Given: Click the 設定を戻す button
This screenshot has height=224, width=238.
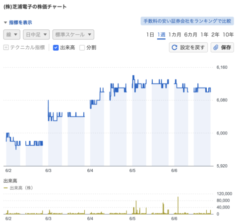Looking at the screenshot, I should pyautogui.click(x=188, y=47).
